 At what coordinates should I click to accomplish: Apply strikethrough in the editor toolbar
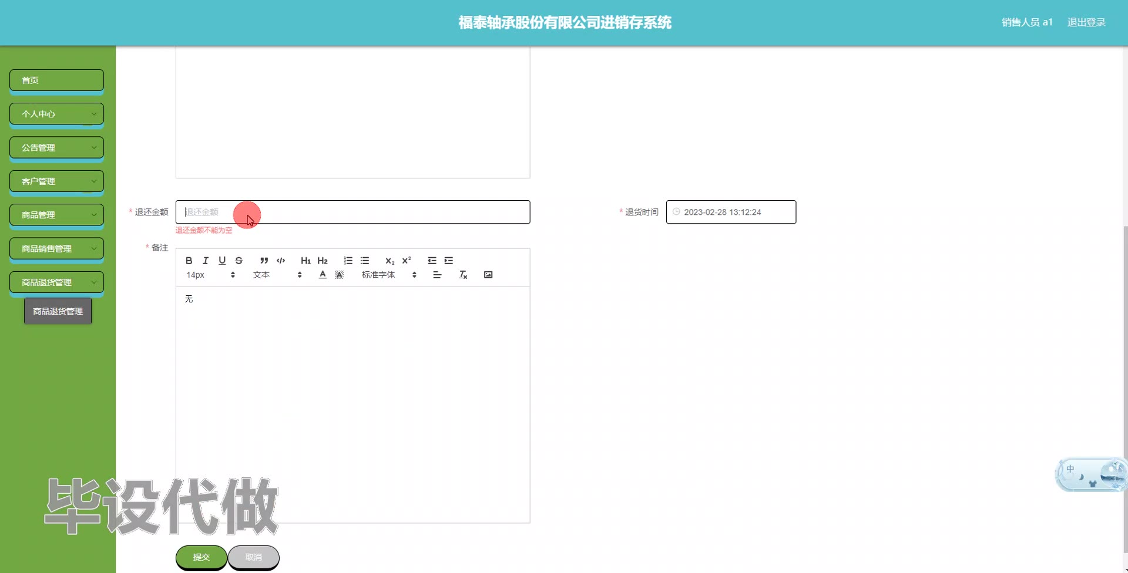coord(239,261)
